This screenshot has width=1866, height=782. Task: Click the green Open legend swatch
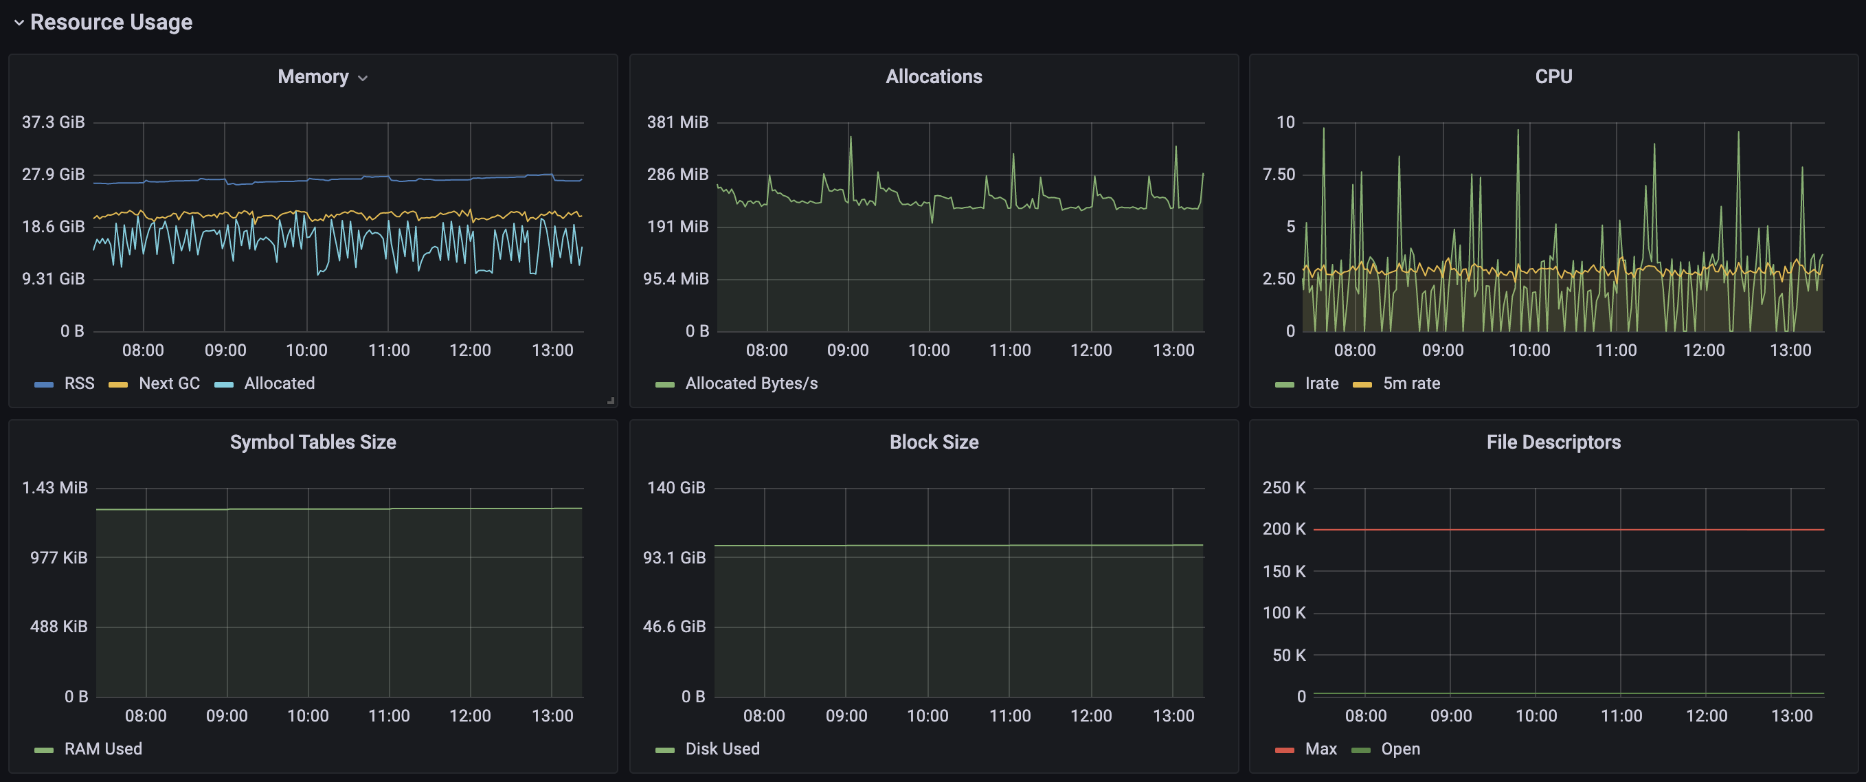coord(1360,750)
